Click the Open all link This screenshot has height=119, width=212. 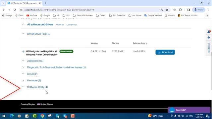[x=60, y=25]
